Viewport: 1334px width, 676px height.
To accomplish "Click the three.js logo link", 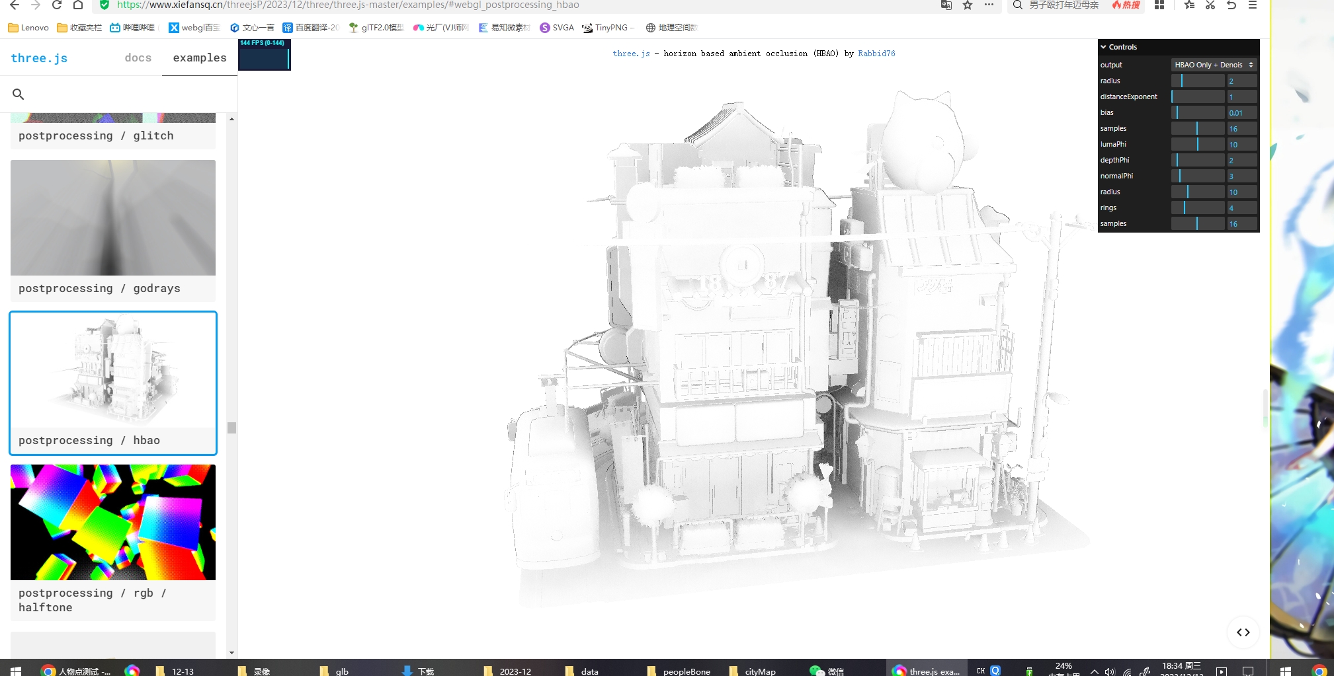I will (39, 58).
